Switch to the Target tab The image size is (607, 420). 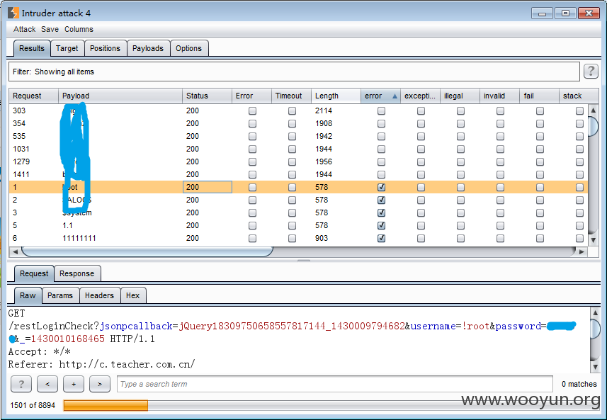(67, 48)
